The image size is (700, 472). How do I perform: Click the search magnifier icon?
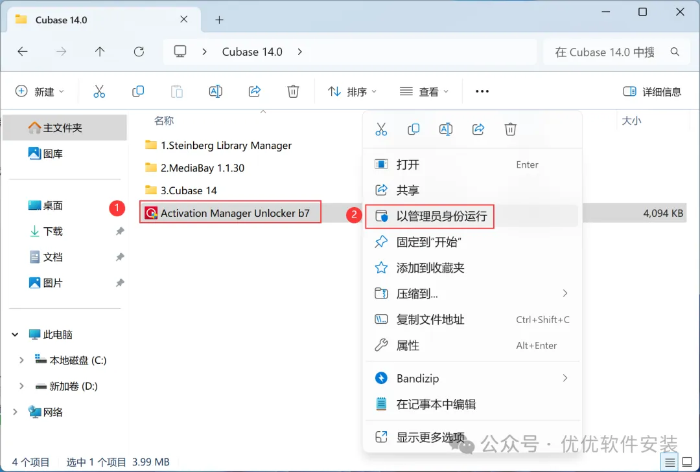675,52
